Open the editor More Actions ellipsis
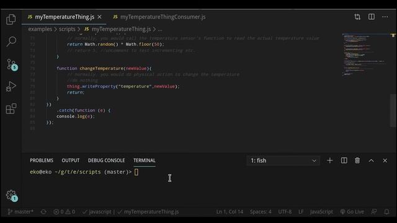The image size is (397, 223). 385,17
